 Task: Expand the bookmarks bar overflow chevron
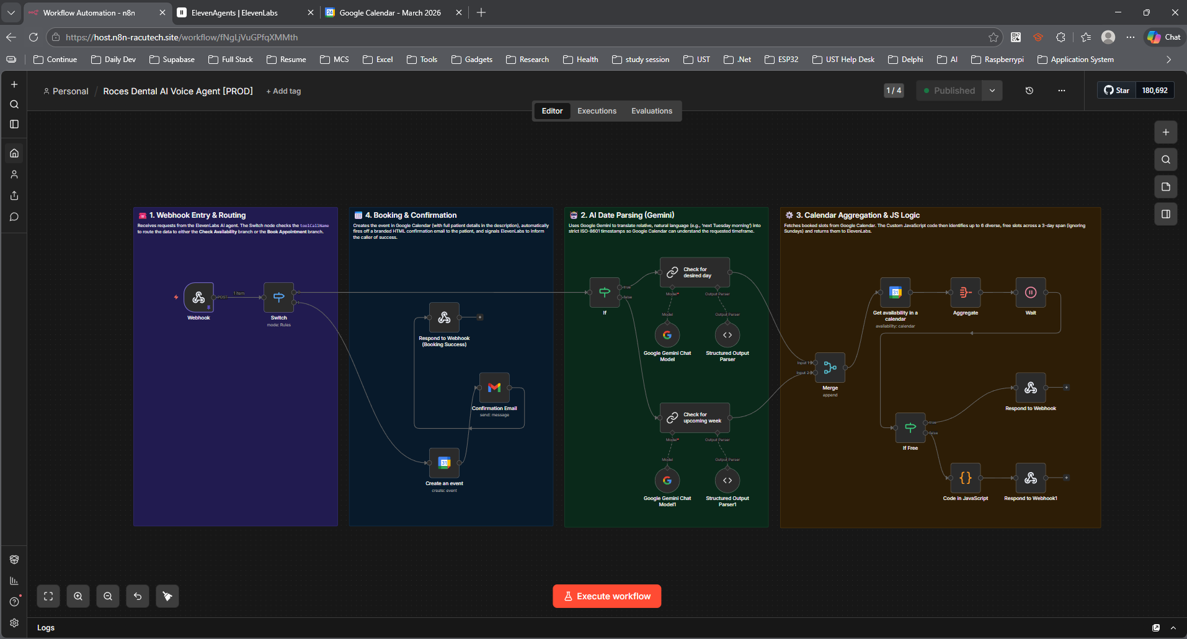click(x=1168, y=60)
